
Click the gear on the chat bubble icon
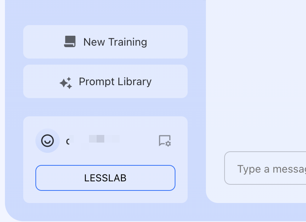168,144
